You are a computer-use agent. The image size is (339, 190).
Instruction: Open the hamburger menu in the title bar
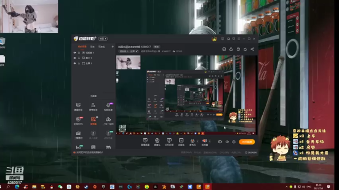239,39
